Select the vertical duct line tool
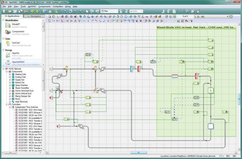The height and width of the screenshot is (159, 242). click(x=88, y=21)
